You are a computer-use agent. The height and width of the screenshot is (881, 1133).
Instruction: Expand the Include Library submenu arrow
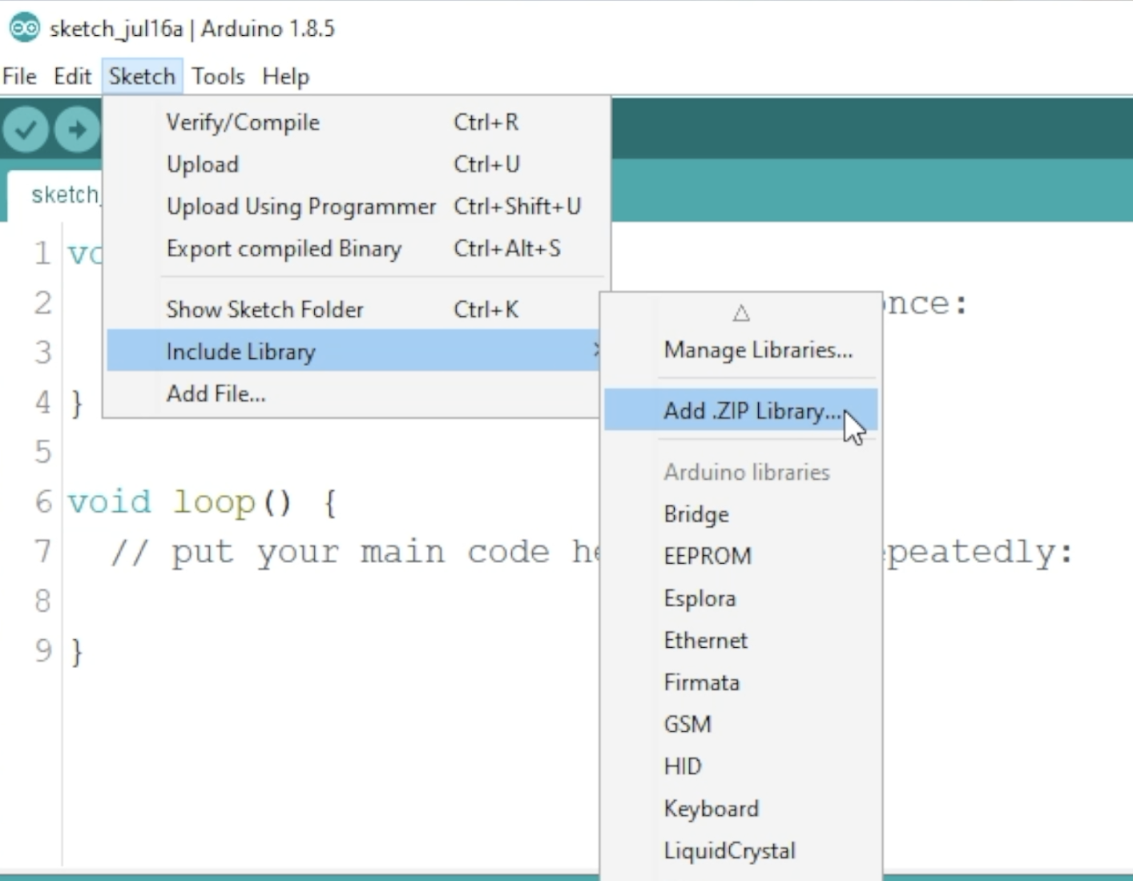596,350
